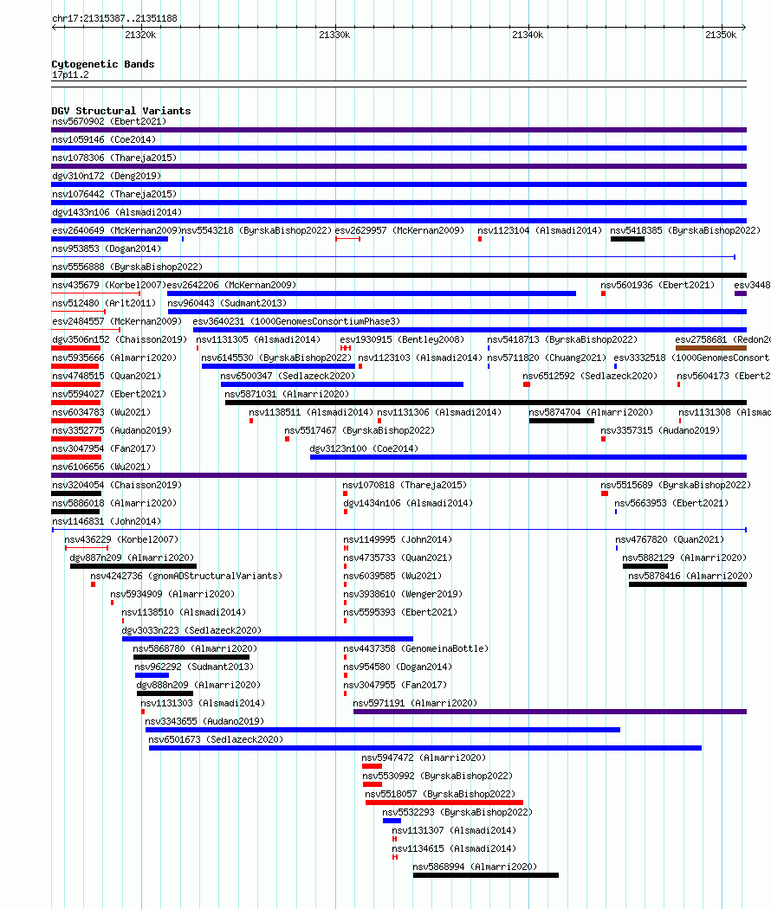Image resolution: width=771 pixels, height=909 pixels.
Task: Click the chr17:21315387..21351188 coordinate label
Action: tap(114, 18)
